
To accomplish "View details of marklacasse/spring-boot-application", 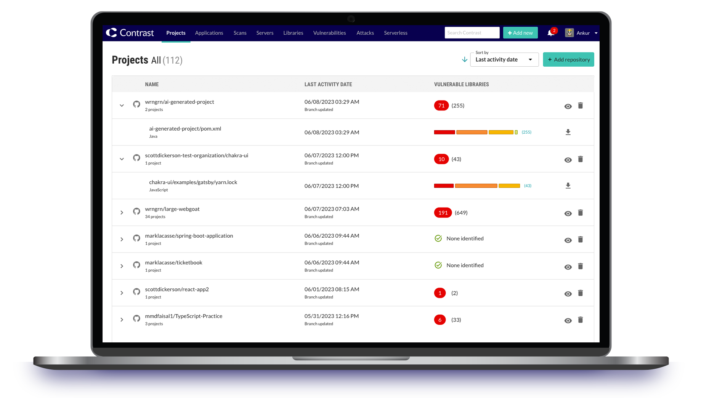I will pos(568,240).
